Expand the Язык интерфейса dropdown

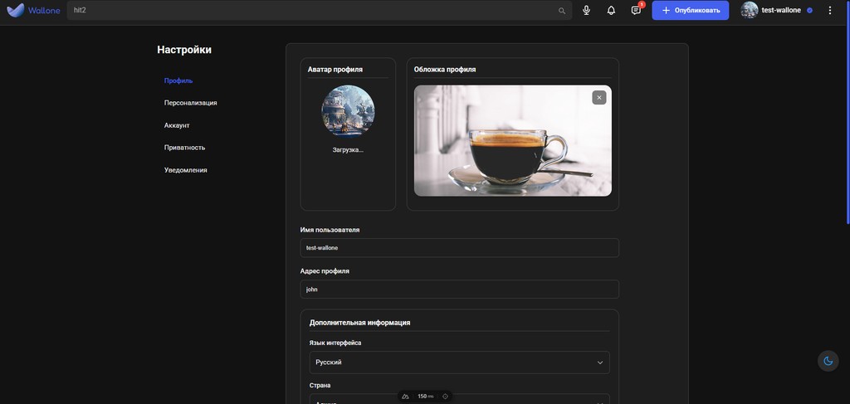tap(459, 363)
